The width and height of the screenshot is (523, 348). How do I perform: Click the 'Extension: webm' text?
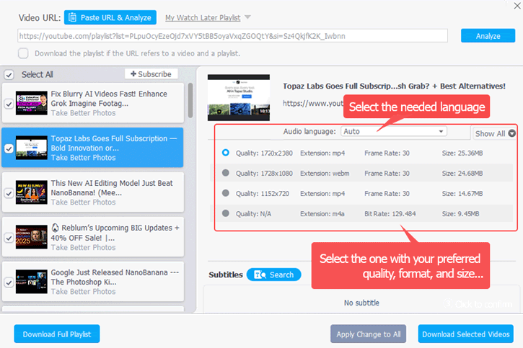coord(325,173)
